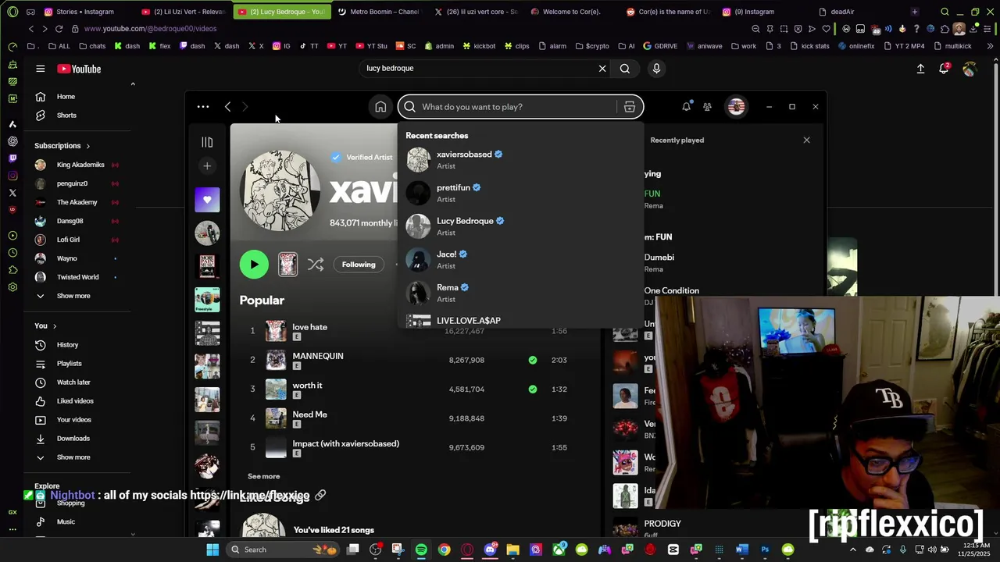Select xaviersobased from recent searches
The height and width of the screenshot is (562, 1000).
[520, 160]
